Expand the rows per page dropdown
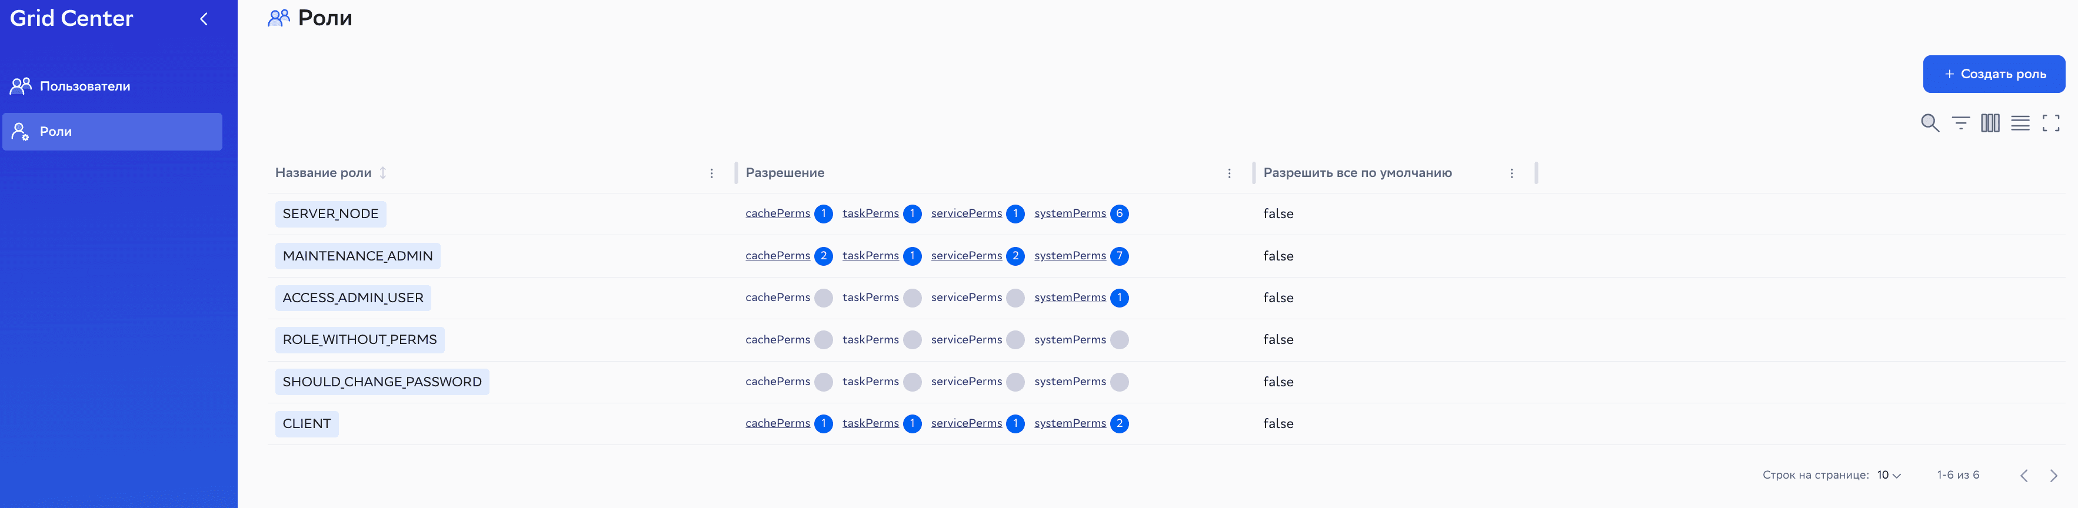The height and width of the screenshot is (508, 2078). pyautogui.click(x=1889, y=475)
